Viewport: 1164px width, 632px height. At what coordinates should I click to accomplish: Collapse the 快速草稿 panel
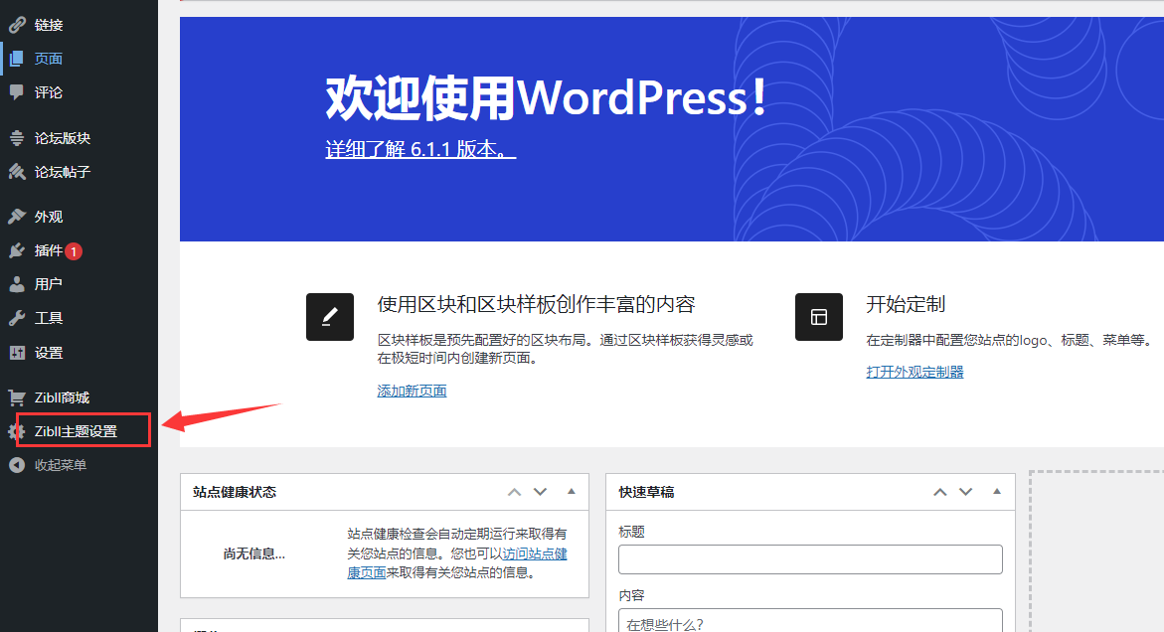(997, 491)
